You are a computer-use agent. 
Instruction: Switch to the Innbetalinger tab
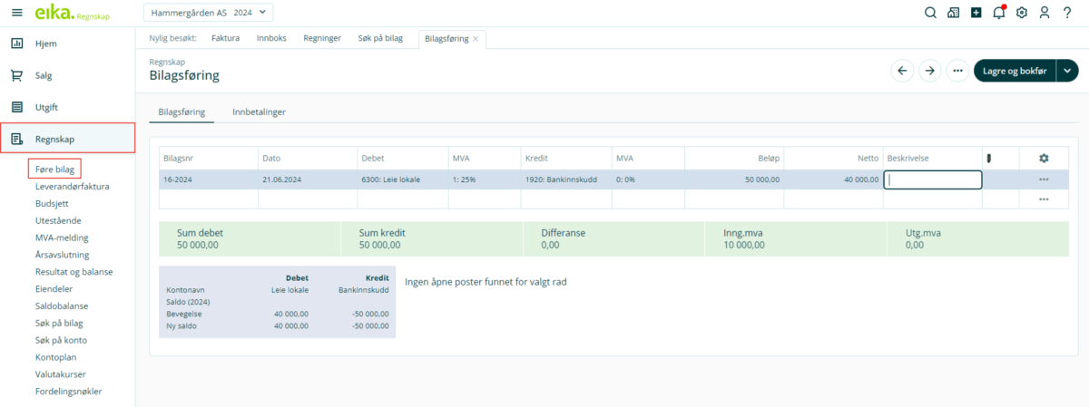[260, 111]
